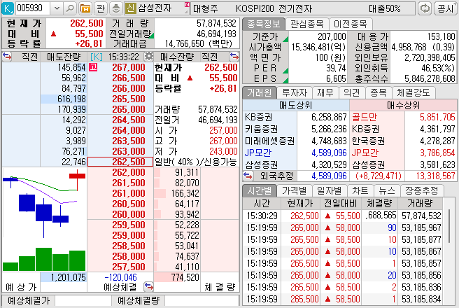The height and width of the screenshot is (308, 459).
Task: Click the [K] indicator in order book header
Action: pyautogui.click(x=97, y=57)
